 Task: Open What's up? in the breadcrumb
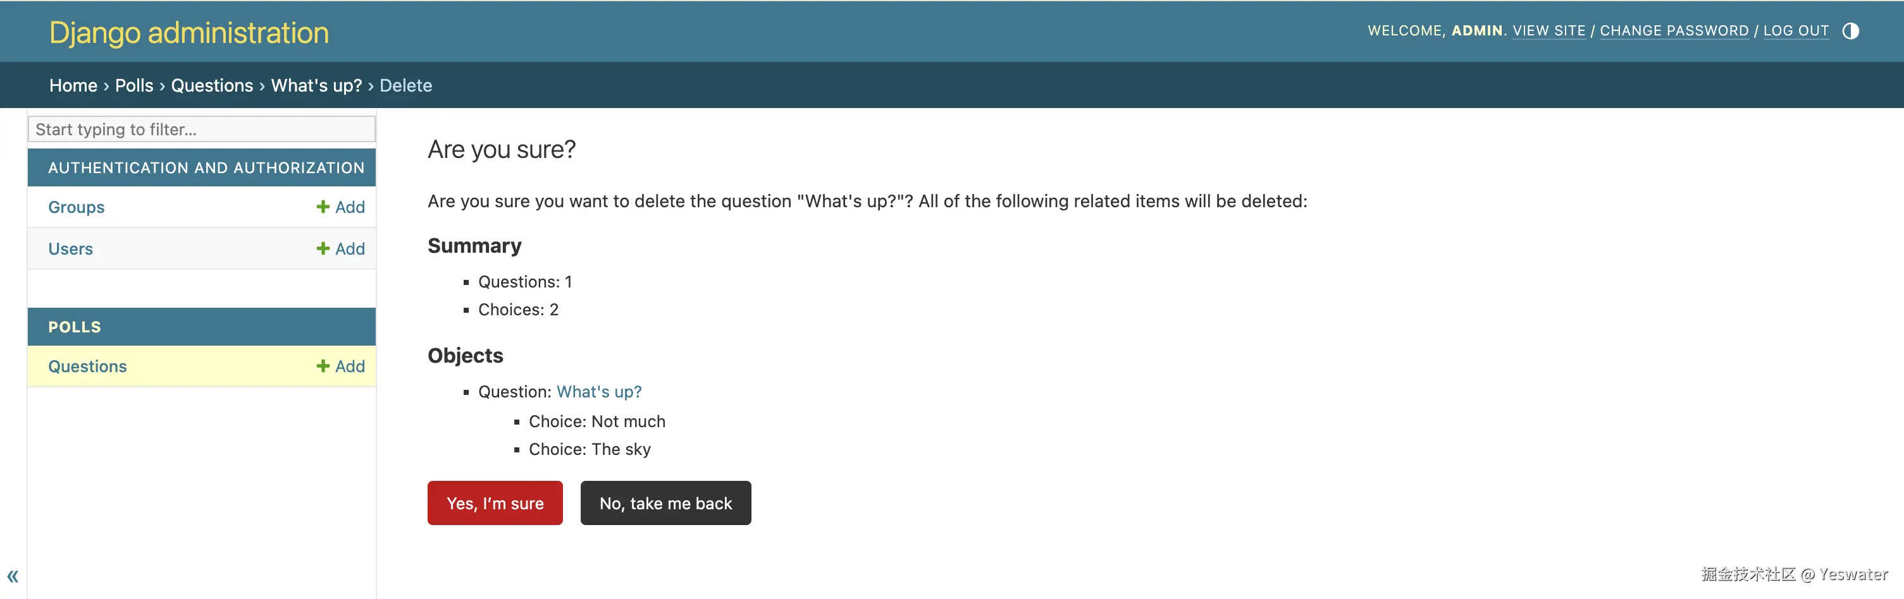[316, 86]
